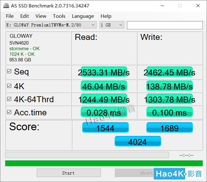This screenshot has height=182, width=207.
Task: Click the 4K-64Thrd read result 1244.49 MB/s
Action: (x=104, y=99)
